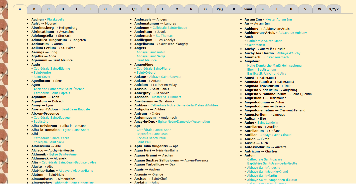Open Abbaye Saint-Aubin under Angers
356x184 pixels.
151,52
